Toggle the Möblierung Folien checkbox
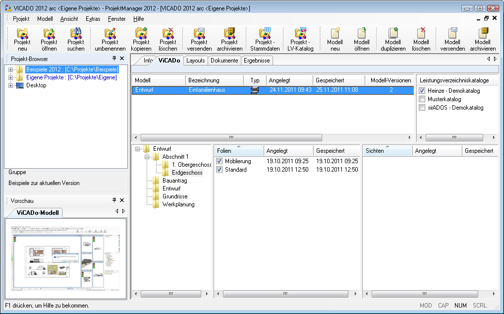504x314 pixels. [x=219, y=161]
